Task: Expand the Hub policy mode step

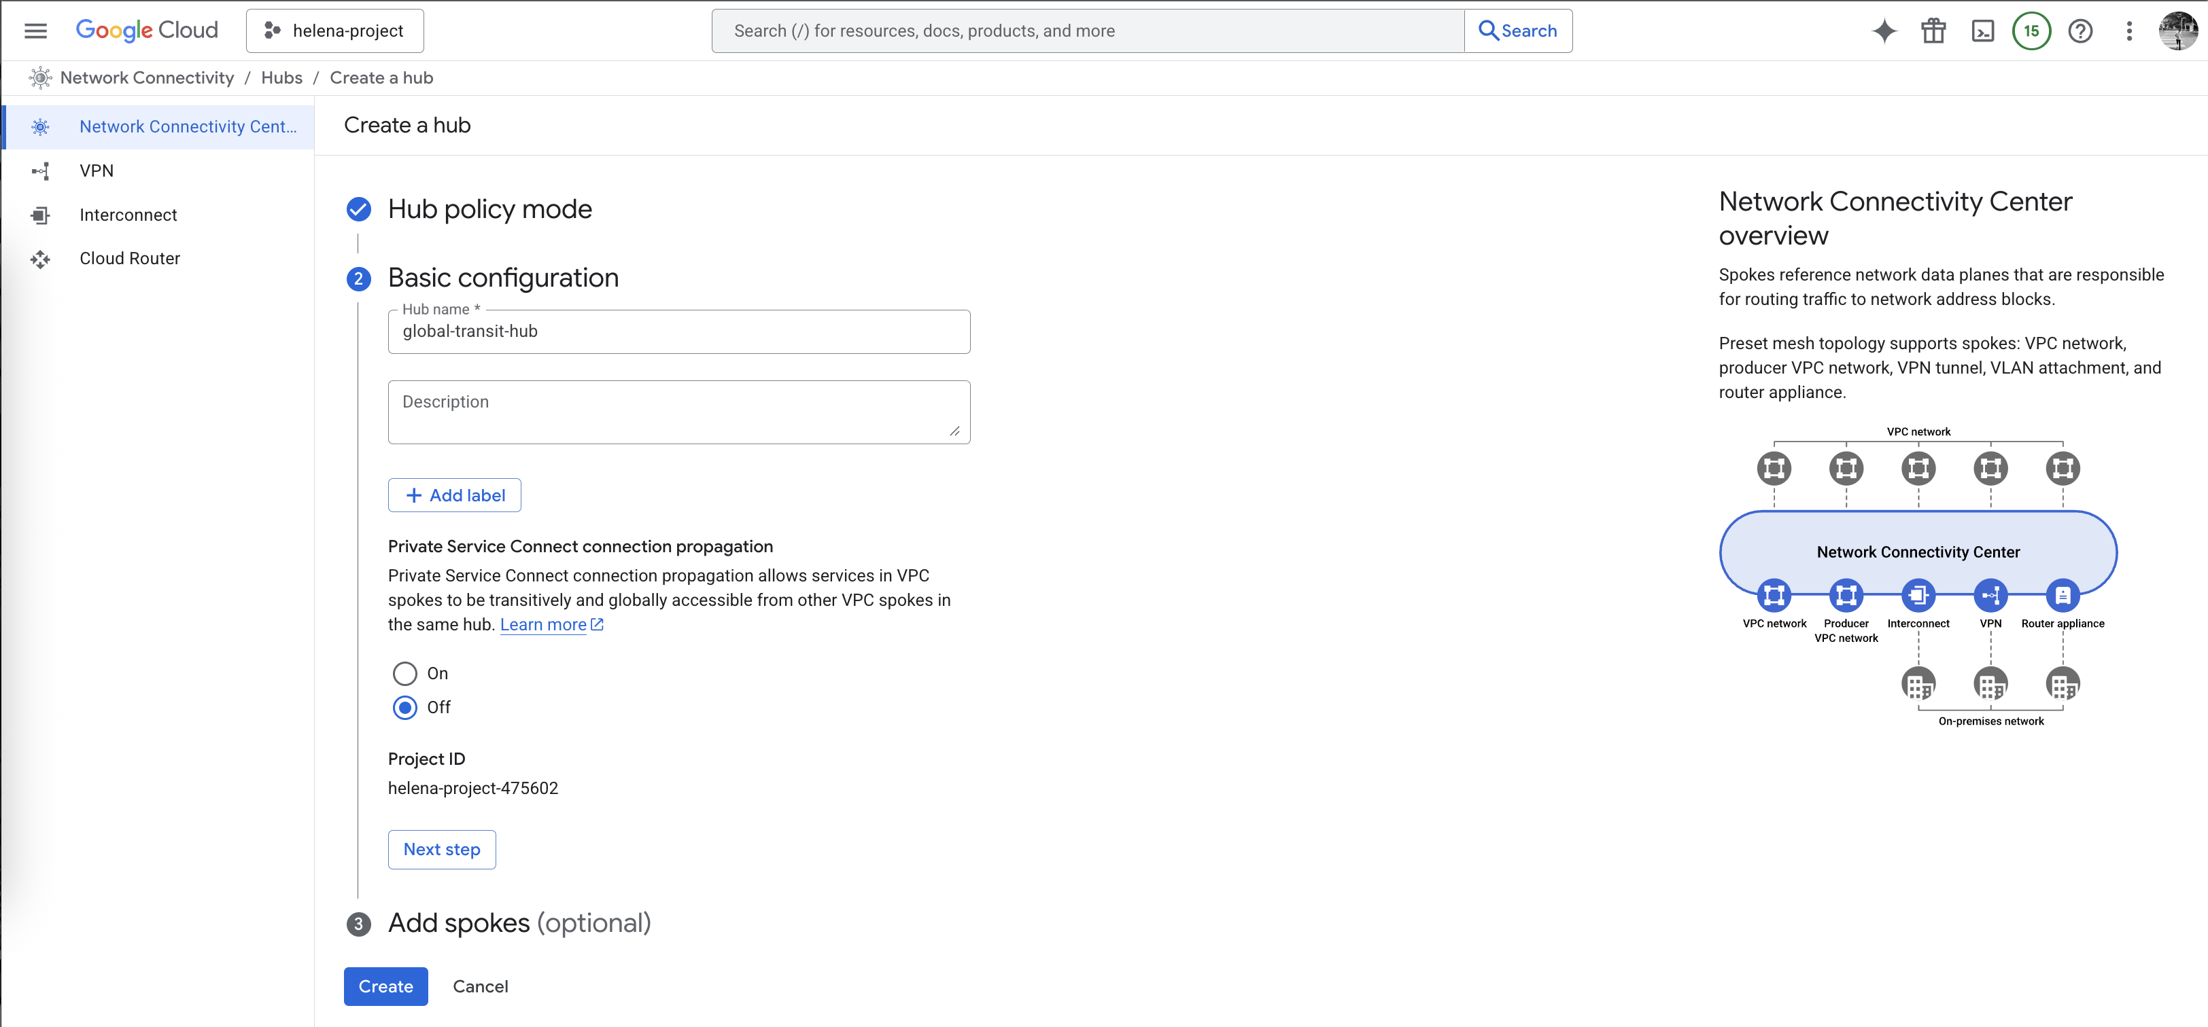Action: point(489,209)
